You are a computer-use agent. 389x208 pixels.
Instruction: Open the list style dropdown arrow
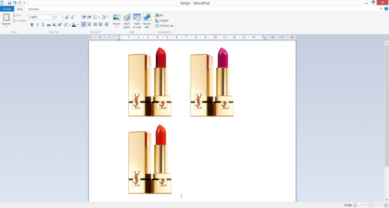(x=99, y=17)
